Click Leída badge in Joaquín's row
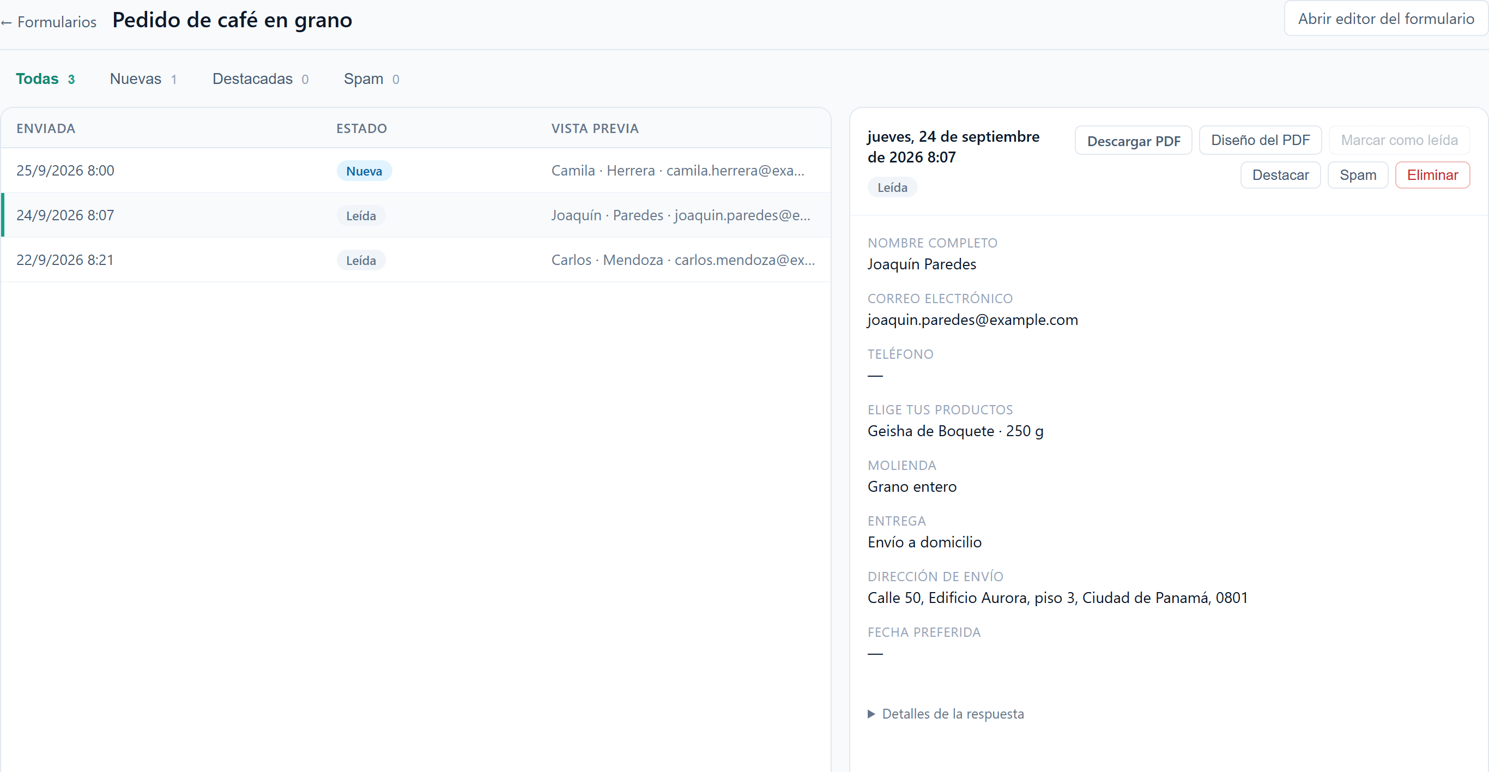The image size is (1489, 772). tap(361, 216)
